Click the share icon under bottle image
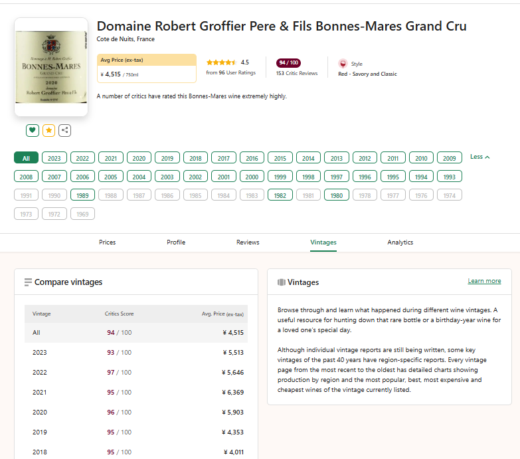Image resolution: width=520 pixels, height=459 pixels. point(64,130)
